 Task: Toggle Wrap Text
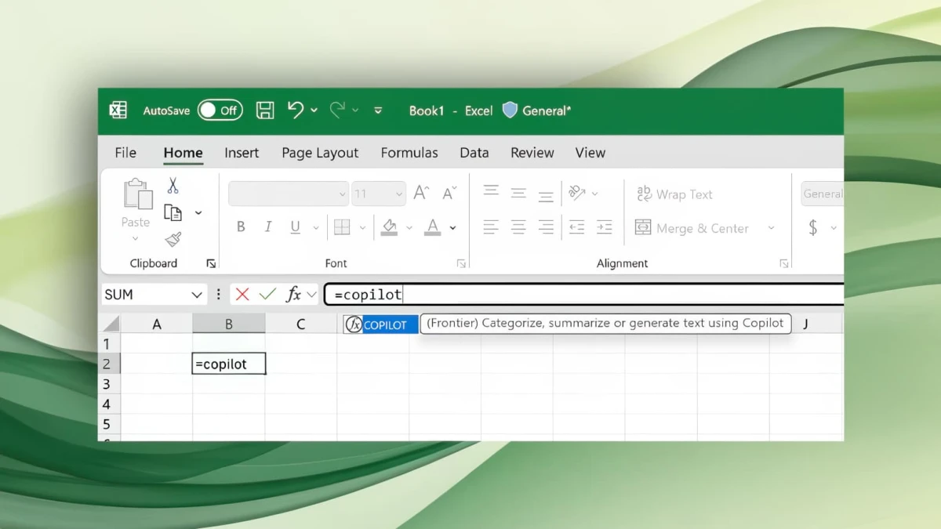tap(674, 194)
